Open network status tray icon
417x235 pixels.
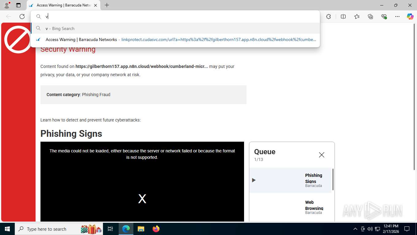coord(377,229)
